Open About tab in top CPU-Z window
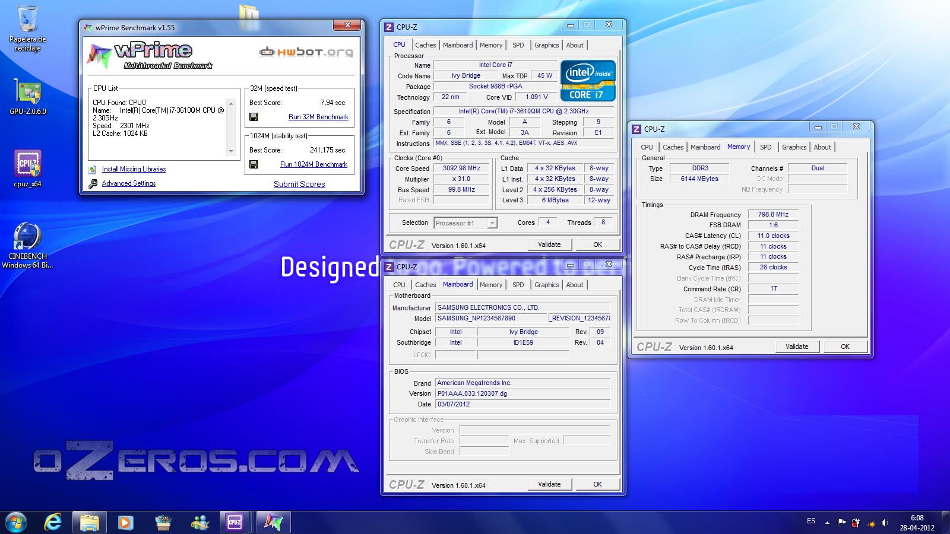This screenshot has width=950, height=534. pyautogui.click(x=575, y=45)
